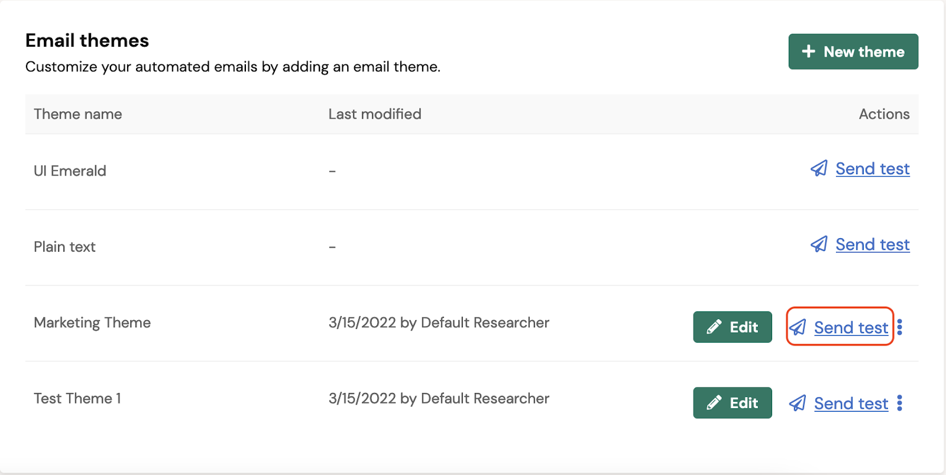Screen dimensions: 946x475
Task: Send test for Test Theme 1
Action: click(850, 403)
